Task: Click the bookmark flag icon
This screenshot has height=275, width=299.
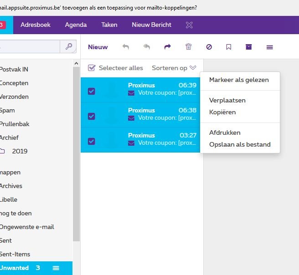Action: pos(229,47)
